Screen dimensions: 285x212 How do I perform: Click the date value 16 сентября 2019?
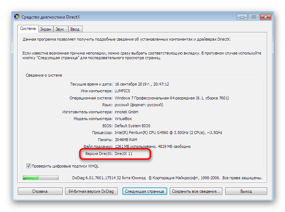[x=142, y=84]
